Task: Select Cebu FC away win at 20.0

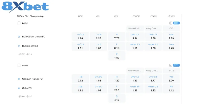Action: click(116, 88)
